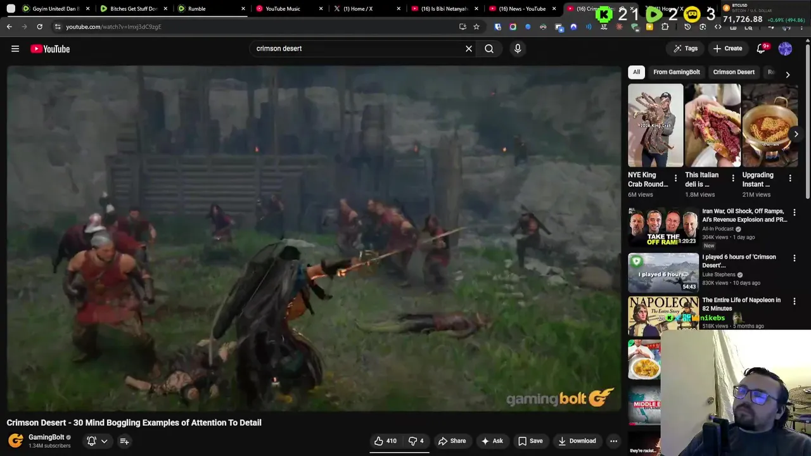
Task: Open YouTube notifications bell
Action: point(762,49)
